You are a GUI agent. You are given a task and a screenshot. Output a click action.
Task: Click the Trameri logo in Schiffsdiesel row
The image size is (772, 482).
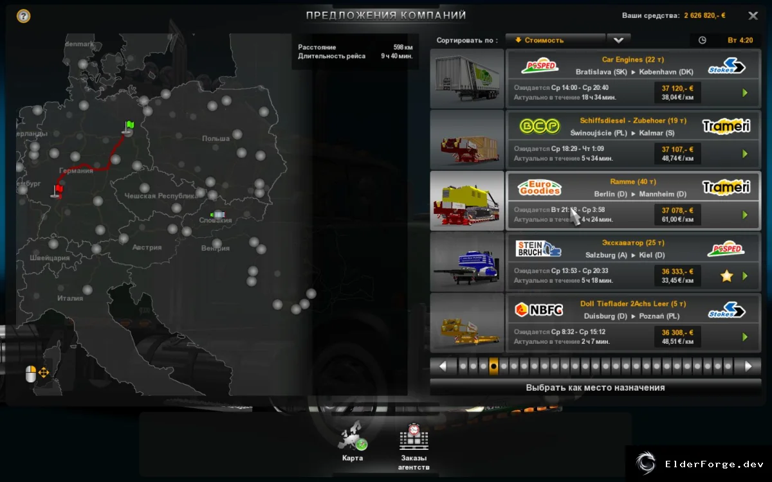click(x=726, y=126)
